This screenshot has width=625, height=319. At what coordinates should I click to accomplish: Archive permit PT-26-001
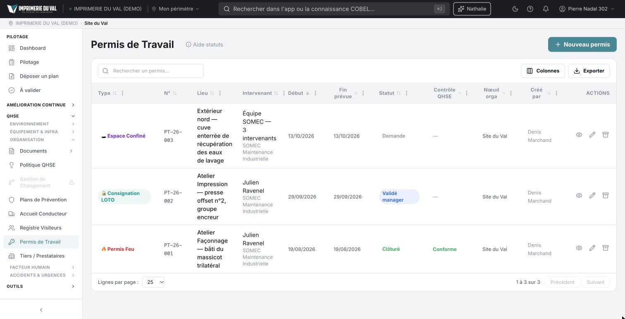606,248
